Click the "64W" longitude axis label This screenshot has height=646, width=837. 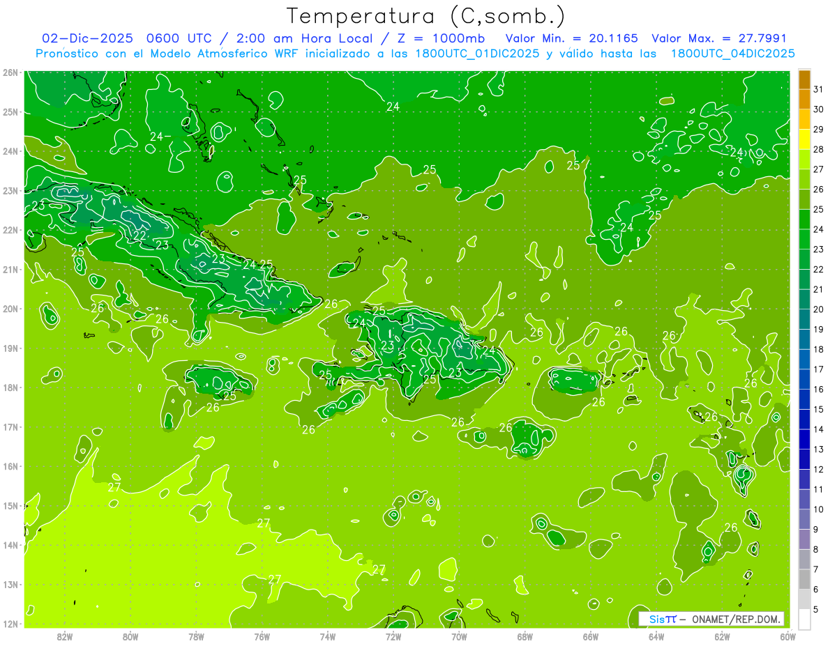coord(656,636)
